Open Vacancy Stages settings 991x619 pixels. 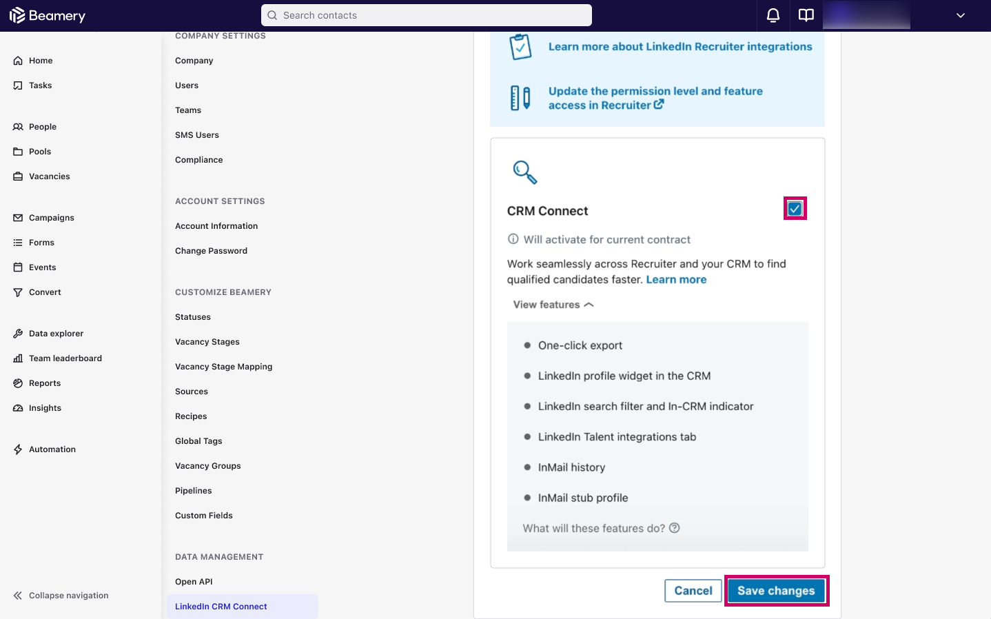(x=207, y=342)
